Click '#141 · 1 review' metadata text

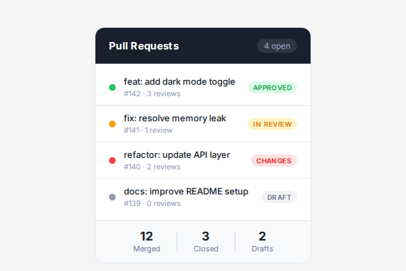tap(148, 130)
